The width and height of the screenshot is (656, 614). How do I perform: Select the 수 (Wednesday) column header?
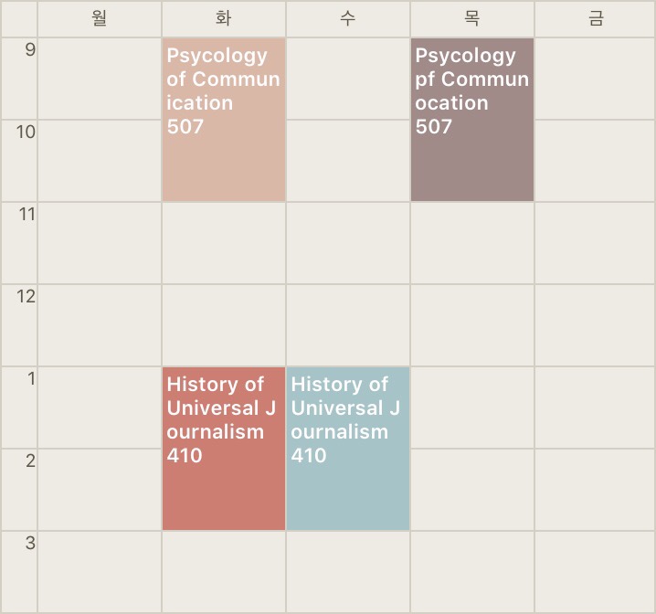point(348,19)
